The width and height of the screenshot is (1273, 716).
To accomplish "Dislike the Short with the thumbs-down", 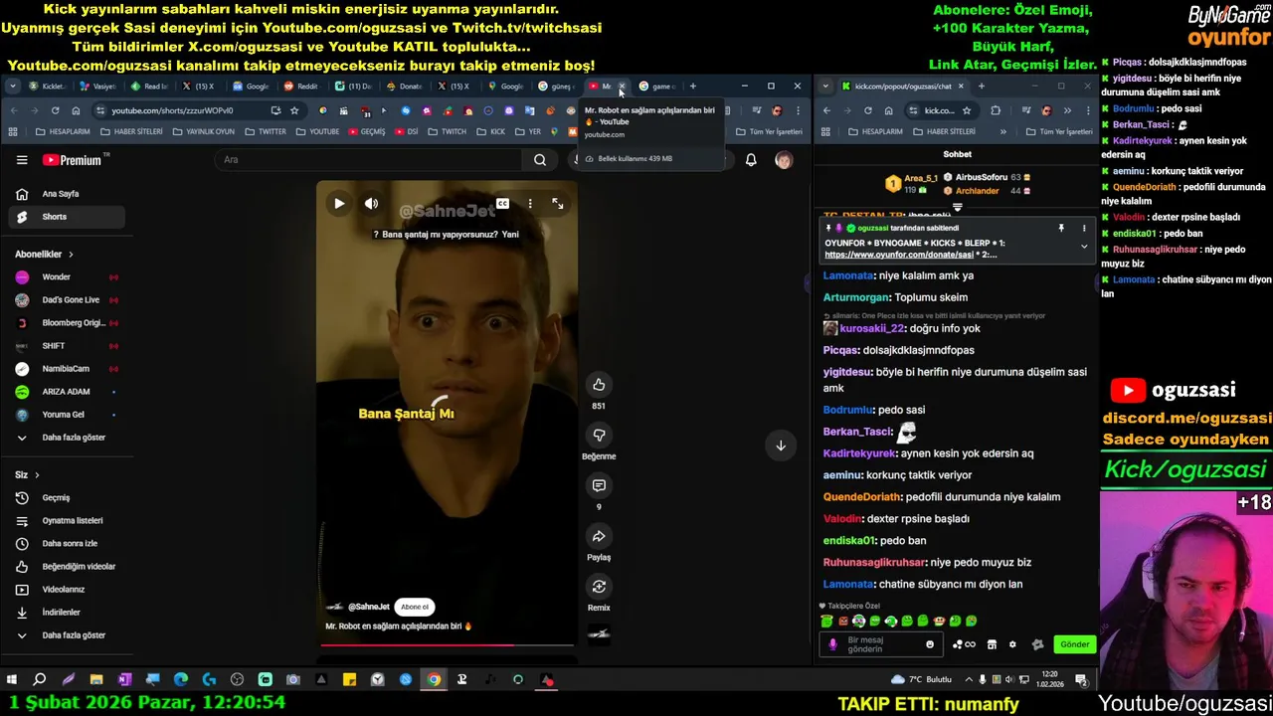I will click(599, 435).
